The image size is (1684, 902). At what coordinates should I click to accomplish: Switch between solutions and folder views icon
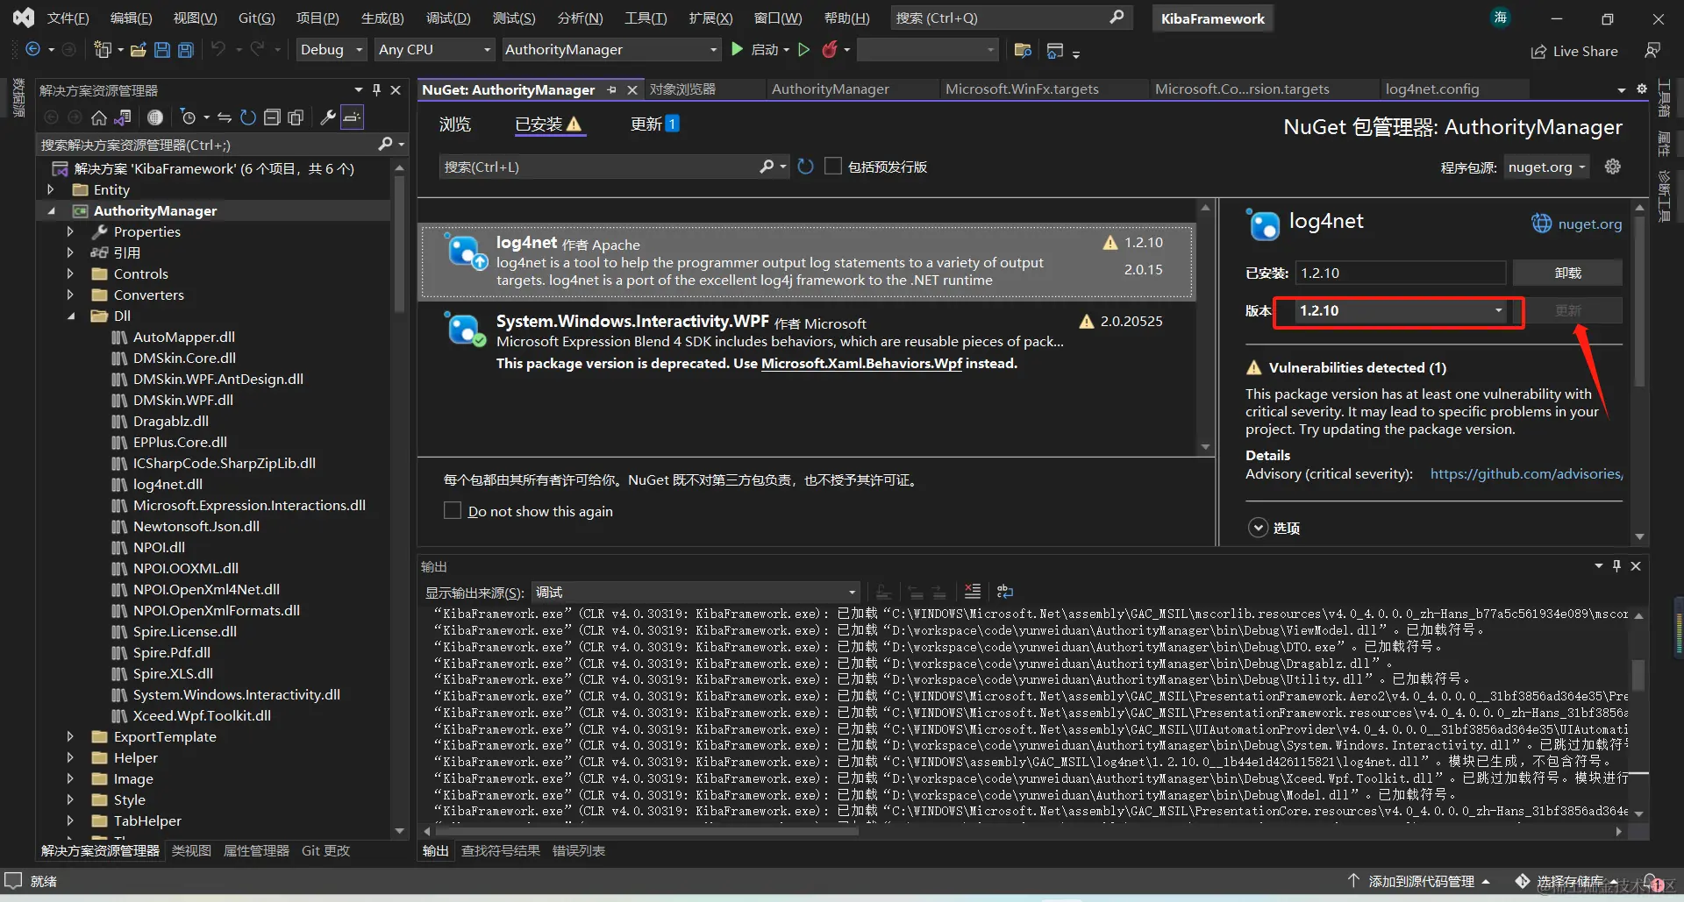123,117
